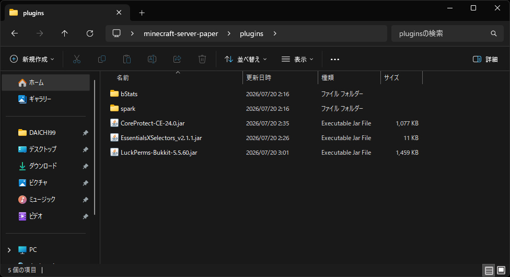Switch to details list view in status bar
This screenshot has width=510, height=277.
click(x=489, y=270)
